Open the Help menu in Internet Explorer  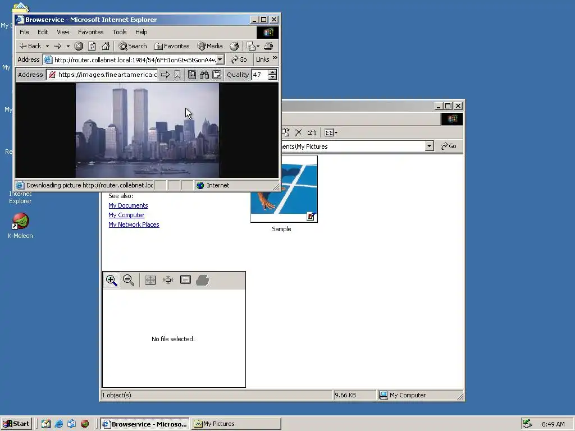coord(141,32)
